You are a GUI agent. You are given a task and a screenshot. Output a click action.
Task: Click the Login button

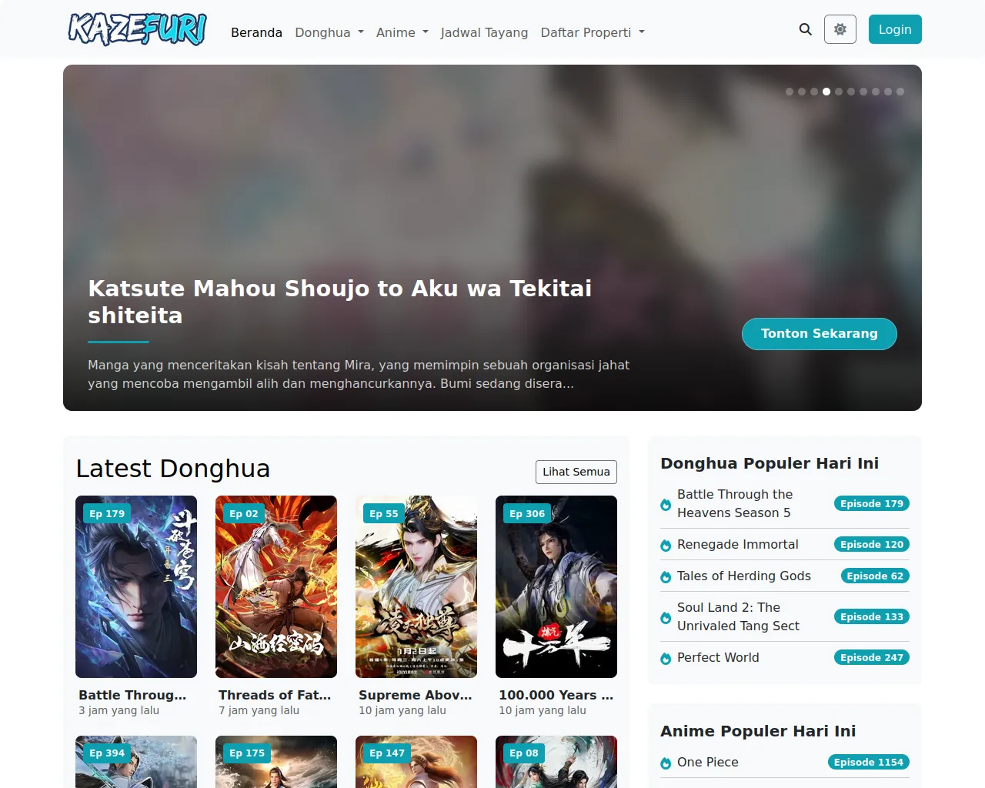pos(895,29)
